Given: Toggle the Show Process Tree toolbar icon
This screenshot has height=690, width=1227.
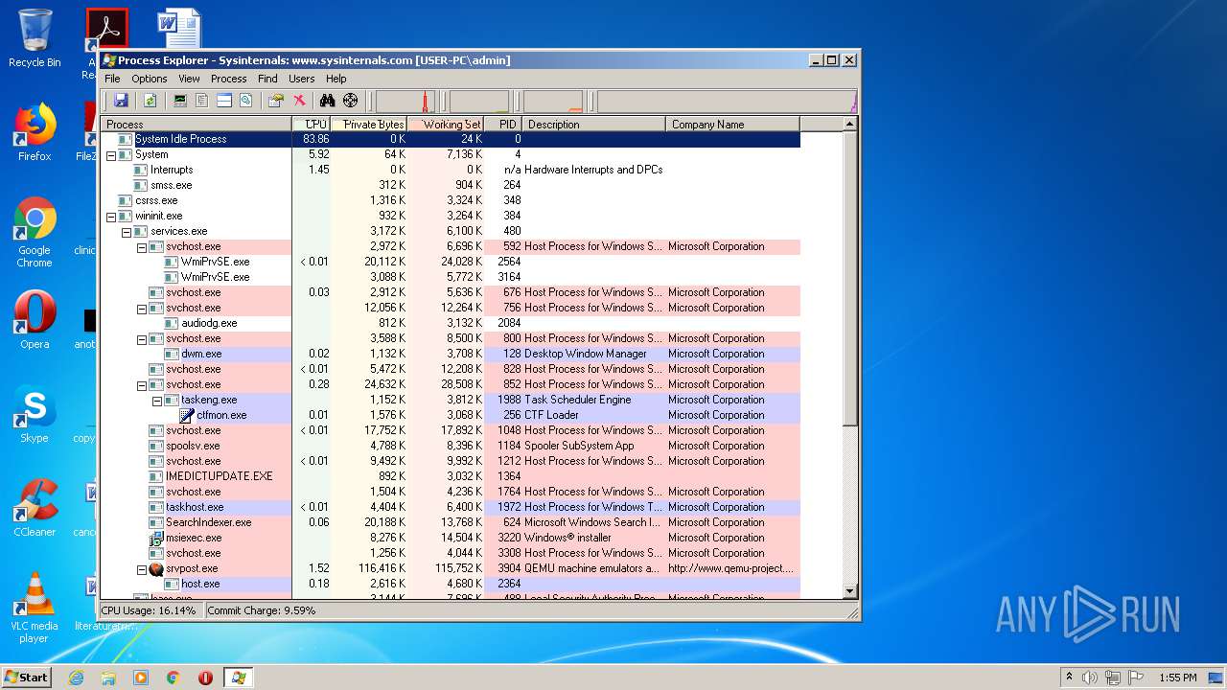Looking at the screenshot, I should click(201, 101).
